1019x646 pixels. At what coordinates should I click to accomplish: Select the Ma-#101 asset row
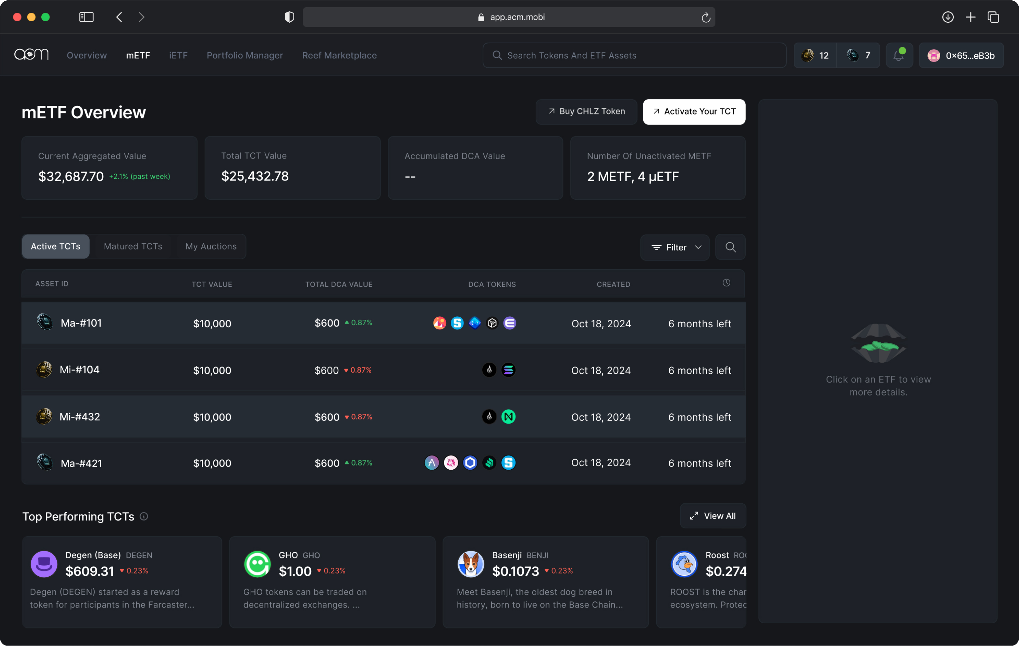pos(383,323)
